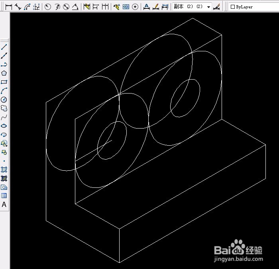The height and width of the screenshot is (269, 279).
Task: Open the ByLayer color dropdown
Action: coord(253,7)
